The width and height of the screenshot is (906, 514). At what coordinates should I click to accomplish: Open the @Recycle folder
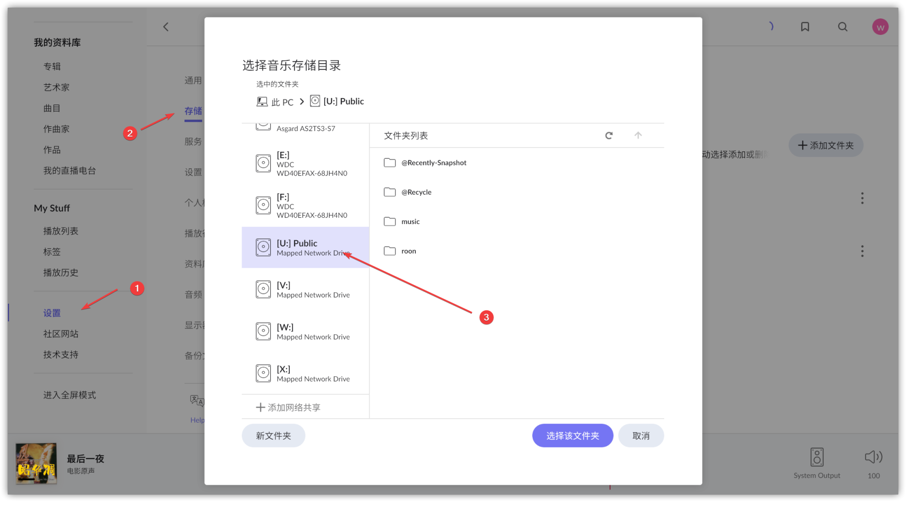click(x=416, y=192)
